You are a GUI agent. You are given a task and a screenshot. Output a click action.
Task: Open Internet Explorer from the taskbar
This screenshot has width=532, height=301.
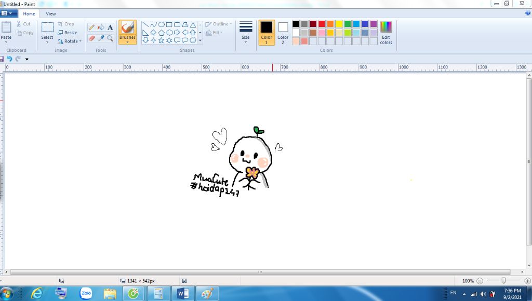point(37,293)
